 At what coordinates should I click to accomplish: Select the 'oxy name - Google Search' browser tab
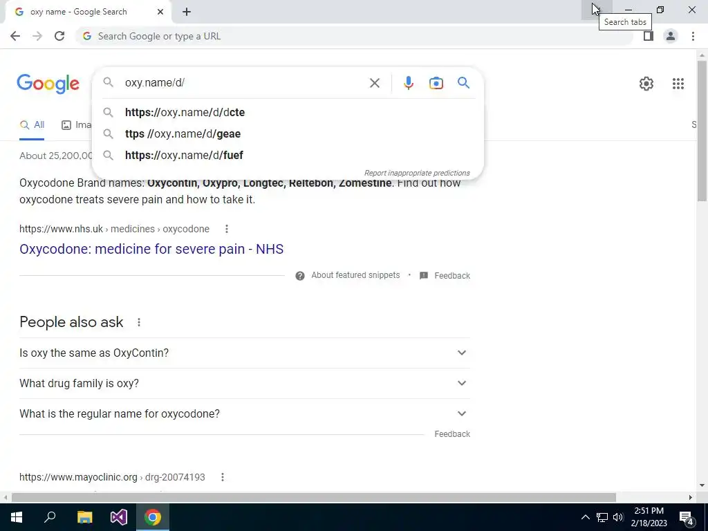88,12
